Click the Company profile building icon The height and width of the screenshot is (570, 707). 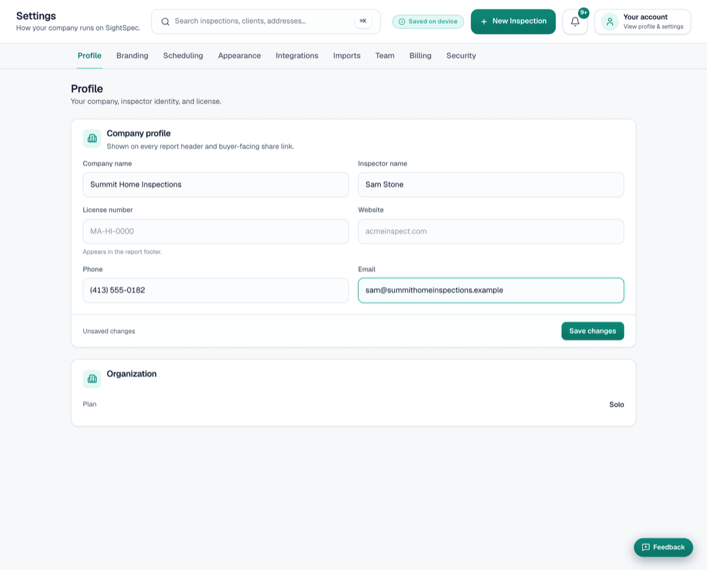coord(92,139)
